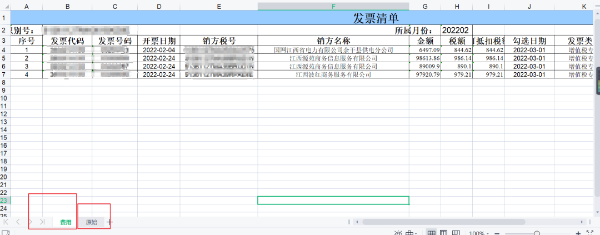The image size is (600, 235).
Task: Click the 发票号码 header cell
Action: tap(115, 41)
